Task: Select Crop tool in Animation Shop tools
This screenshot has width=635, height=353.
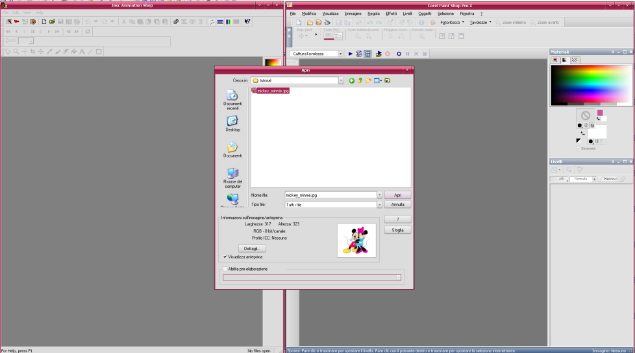Action: (33, 52)
